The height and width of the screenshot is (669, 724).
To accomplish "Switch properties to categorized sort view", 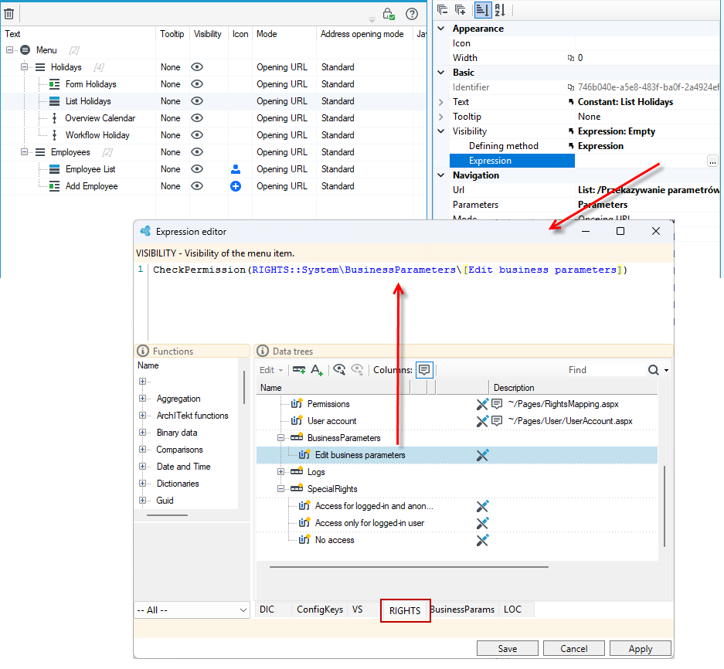I will [x=482, y=10].
